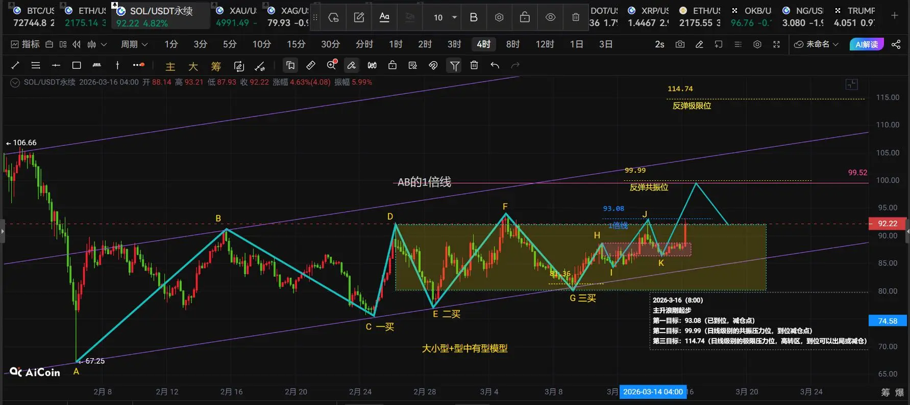Toggle bold text formatting
This screenshot has width=910, height=405.
tap(474, 17)
